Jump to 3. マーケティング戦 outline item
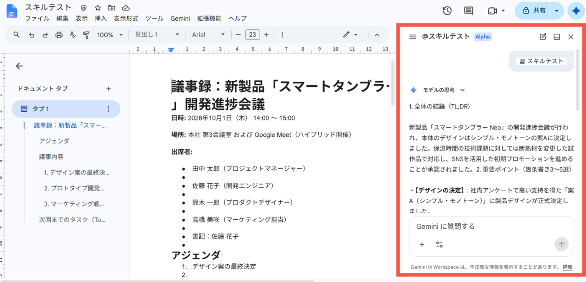The image size is (586, 282). click(74, 204)
